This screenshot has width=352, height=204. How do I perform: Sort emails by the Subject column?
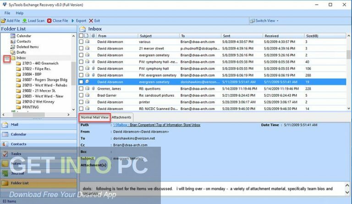click(x=159, y=36)
